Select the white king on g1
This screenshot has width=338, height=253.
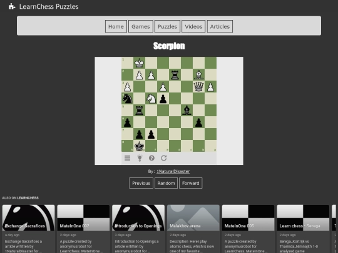point(139,63)
